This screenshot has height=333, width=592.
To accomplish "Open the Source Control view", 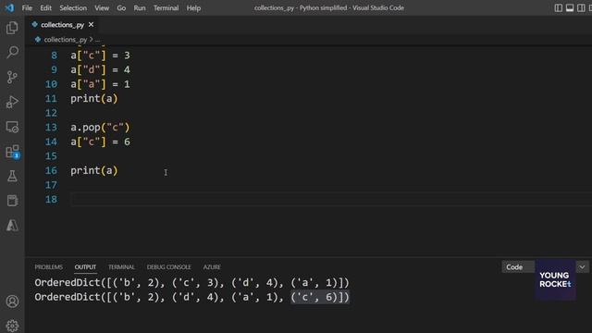I will tap(12, 77).
